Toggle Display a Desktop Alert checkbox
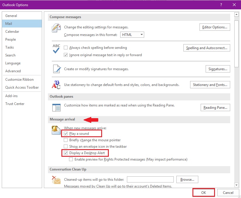Screen dimensions: 241x198 point(66,153)
